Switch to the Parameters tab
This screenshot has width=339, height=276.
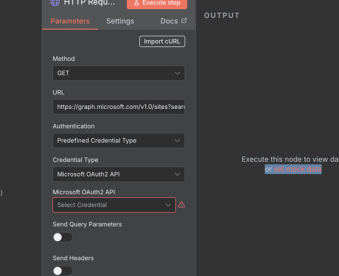70,21
